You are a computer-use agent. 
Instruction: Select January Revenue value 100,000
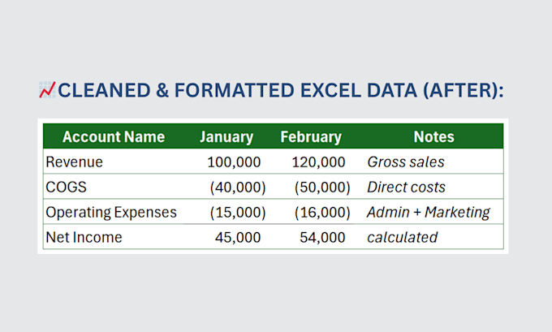pos(234,162)
